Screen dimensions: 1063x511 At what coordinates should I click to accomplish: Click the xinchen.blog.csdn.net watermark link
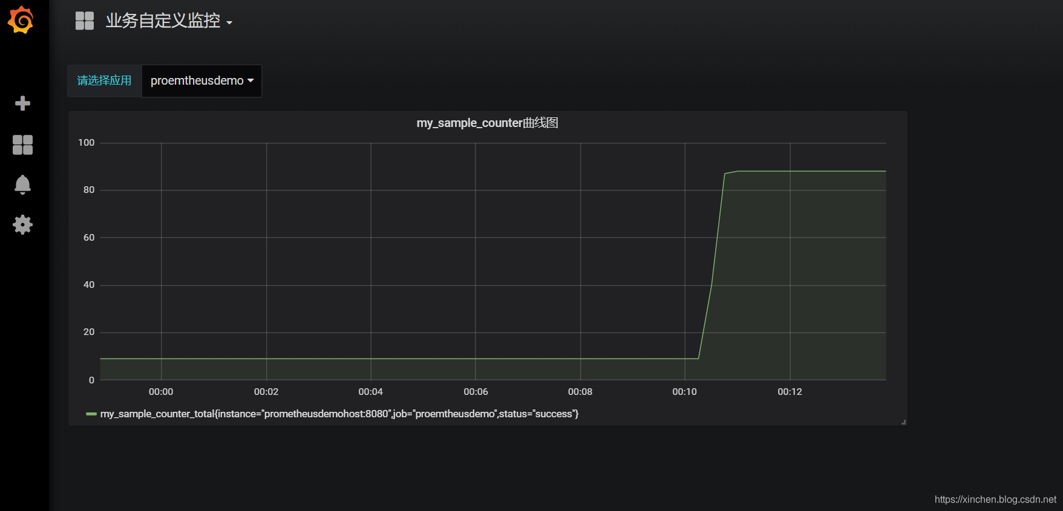pyautogui.click(x=995, y=500)
